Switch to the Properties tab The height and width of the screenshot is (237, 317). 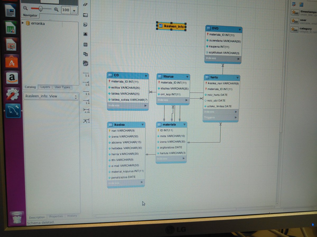point(56,217)
